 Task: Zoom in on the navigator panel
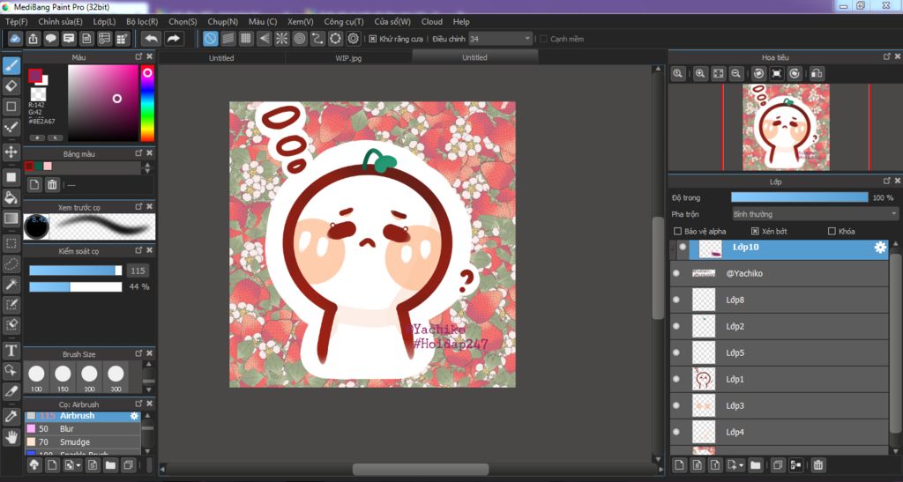[x=700, y=74]
